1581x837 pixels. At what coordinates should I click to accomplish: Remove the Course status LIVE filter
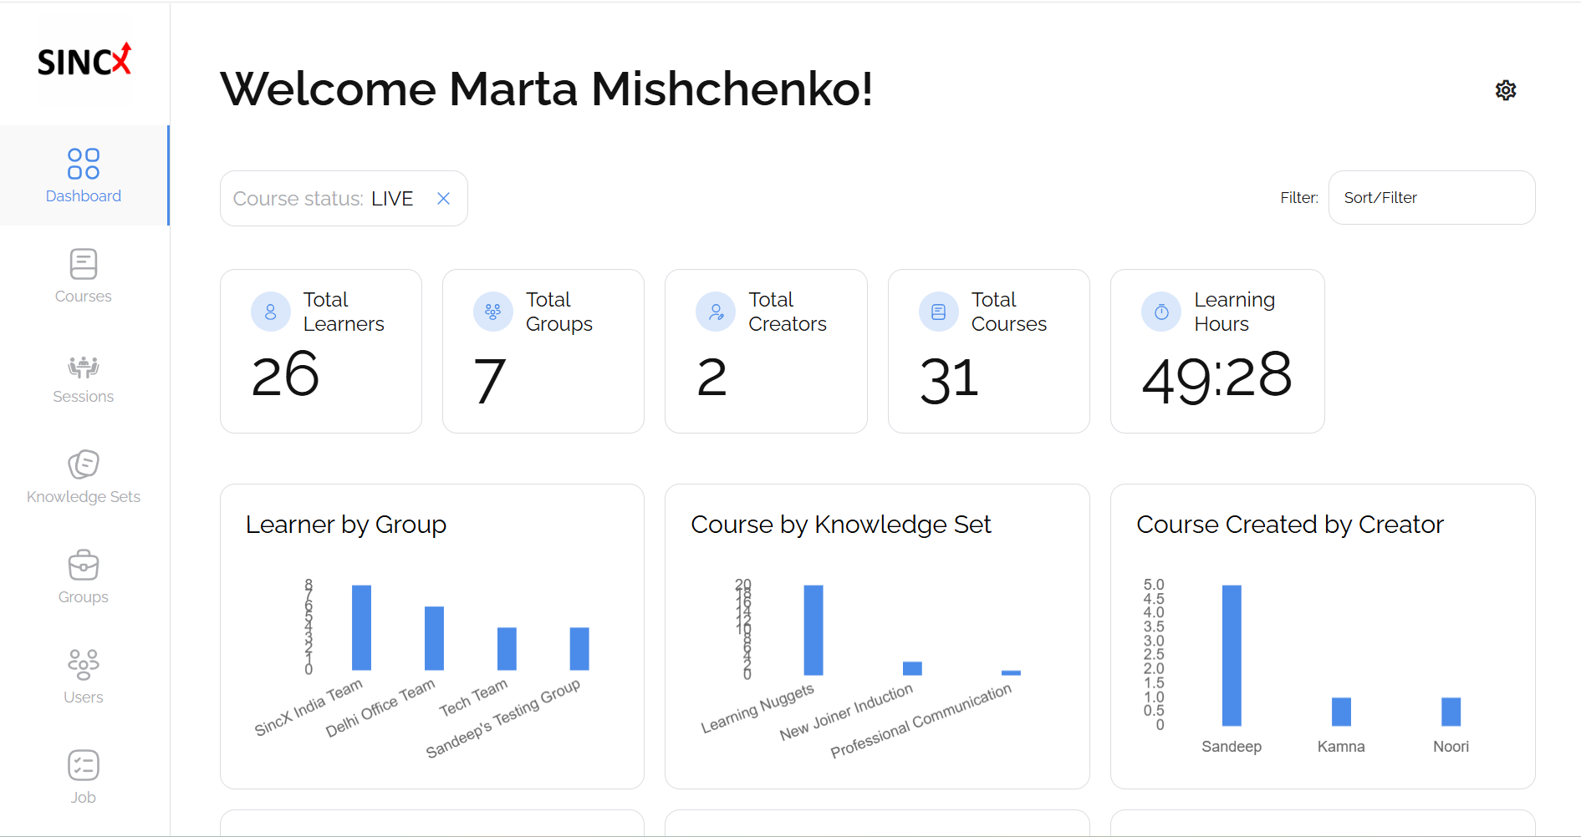444,199
